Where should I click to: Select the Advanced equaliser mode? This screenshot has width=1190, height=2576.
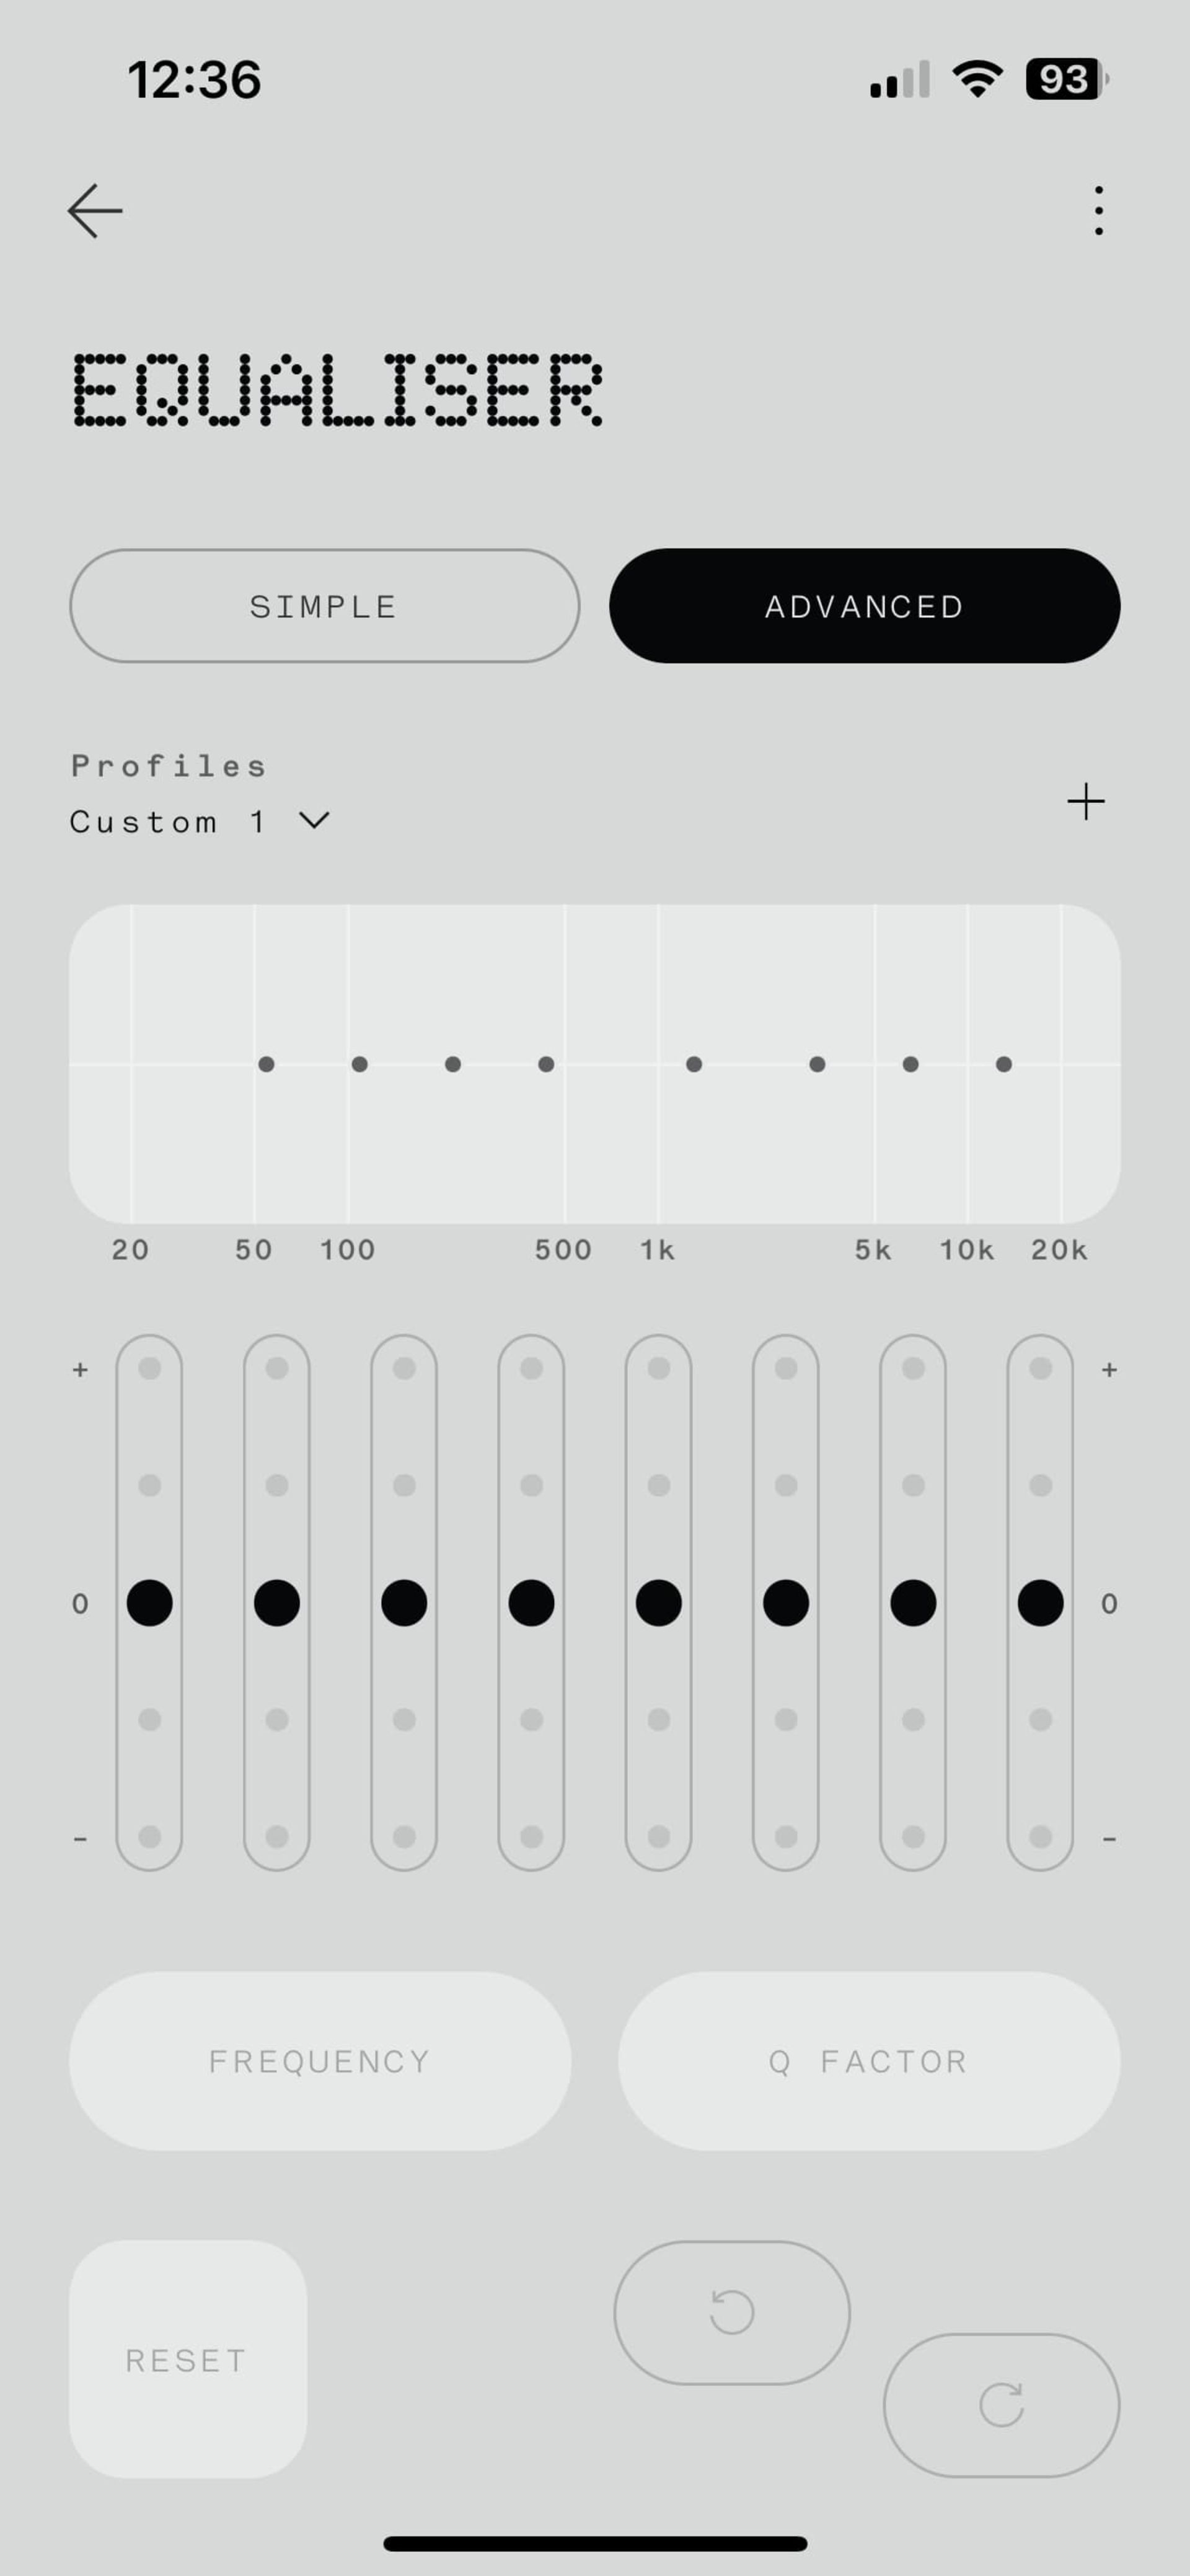pos(864,606)
